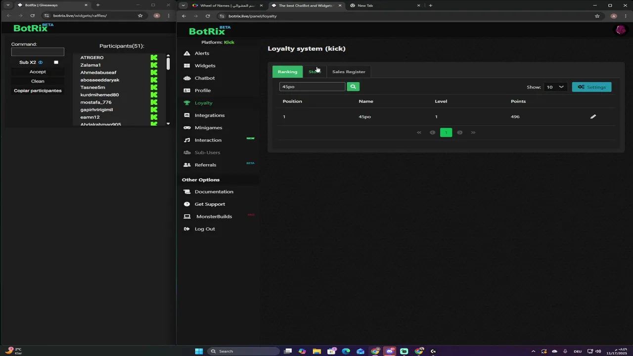Click the botrix.live/panel/loyalty address bar
This screenshot has width=633, height=356.
point(406,16)
